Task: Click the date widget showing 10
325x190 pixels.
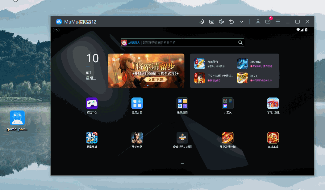Action: pyautogui.click(x=92, y=67)
